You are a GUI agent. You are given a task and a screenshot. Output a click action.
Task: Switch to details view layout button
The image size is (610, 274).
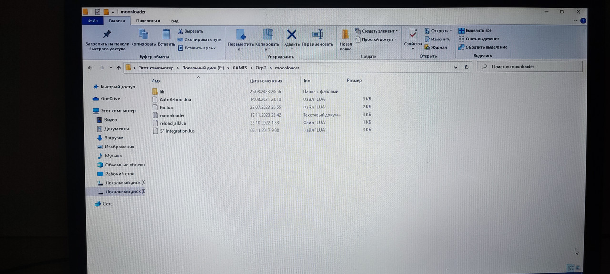pos(570,267)
